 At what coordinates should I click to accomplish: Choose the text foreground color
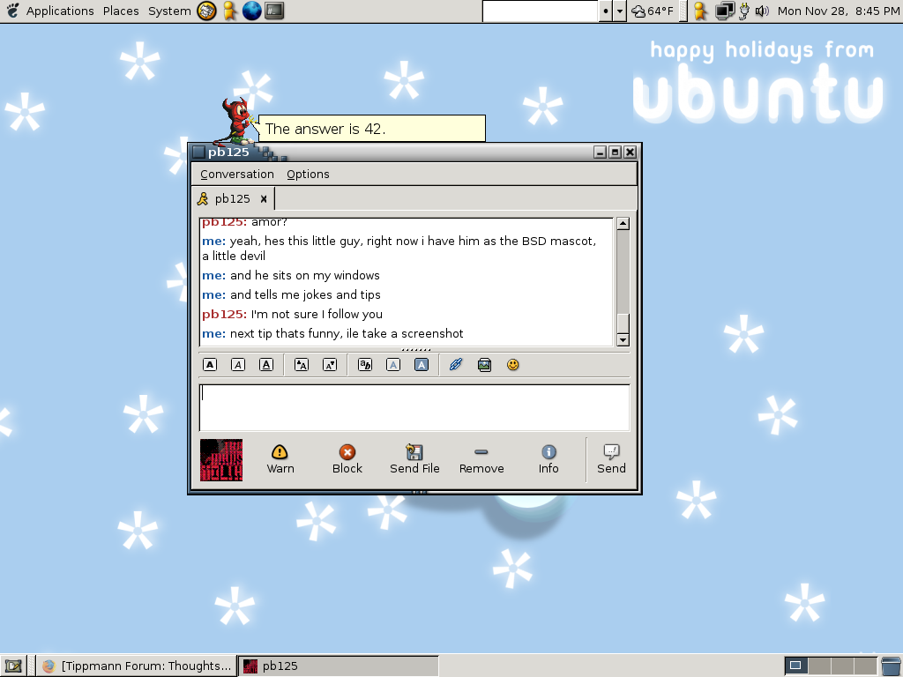(393, 365)
